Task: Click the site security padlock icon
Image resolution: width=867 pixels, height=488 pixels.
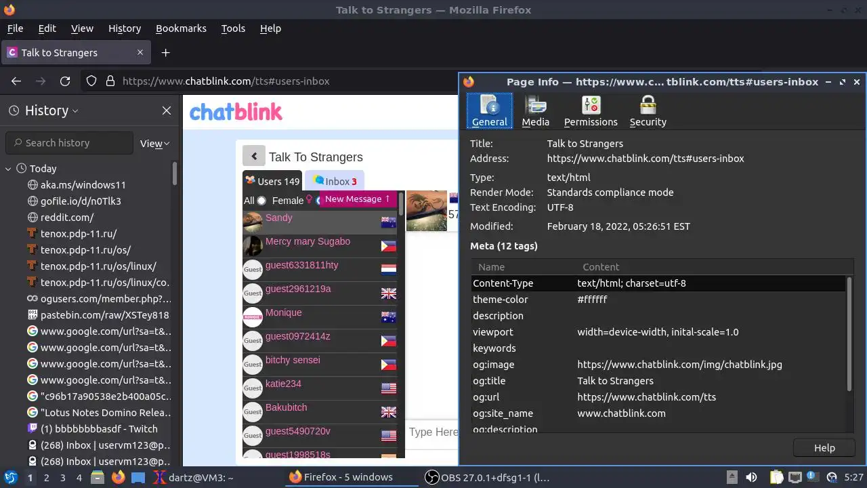Action: point(110,81)
